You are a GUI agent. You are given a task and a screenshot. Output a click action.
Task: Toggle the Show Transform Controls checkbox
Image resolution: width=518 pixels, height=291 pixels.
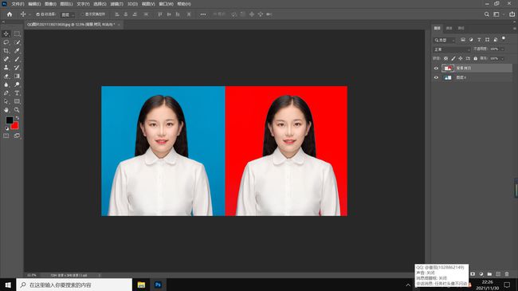(x=83, y=14)
